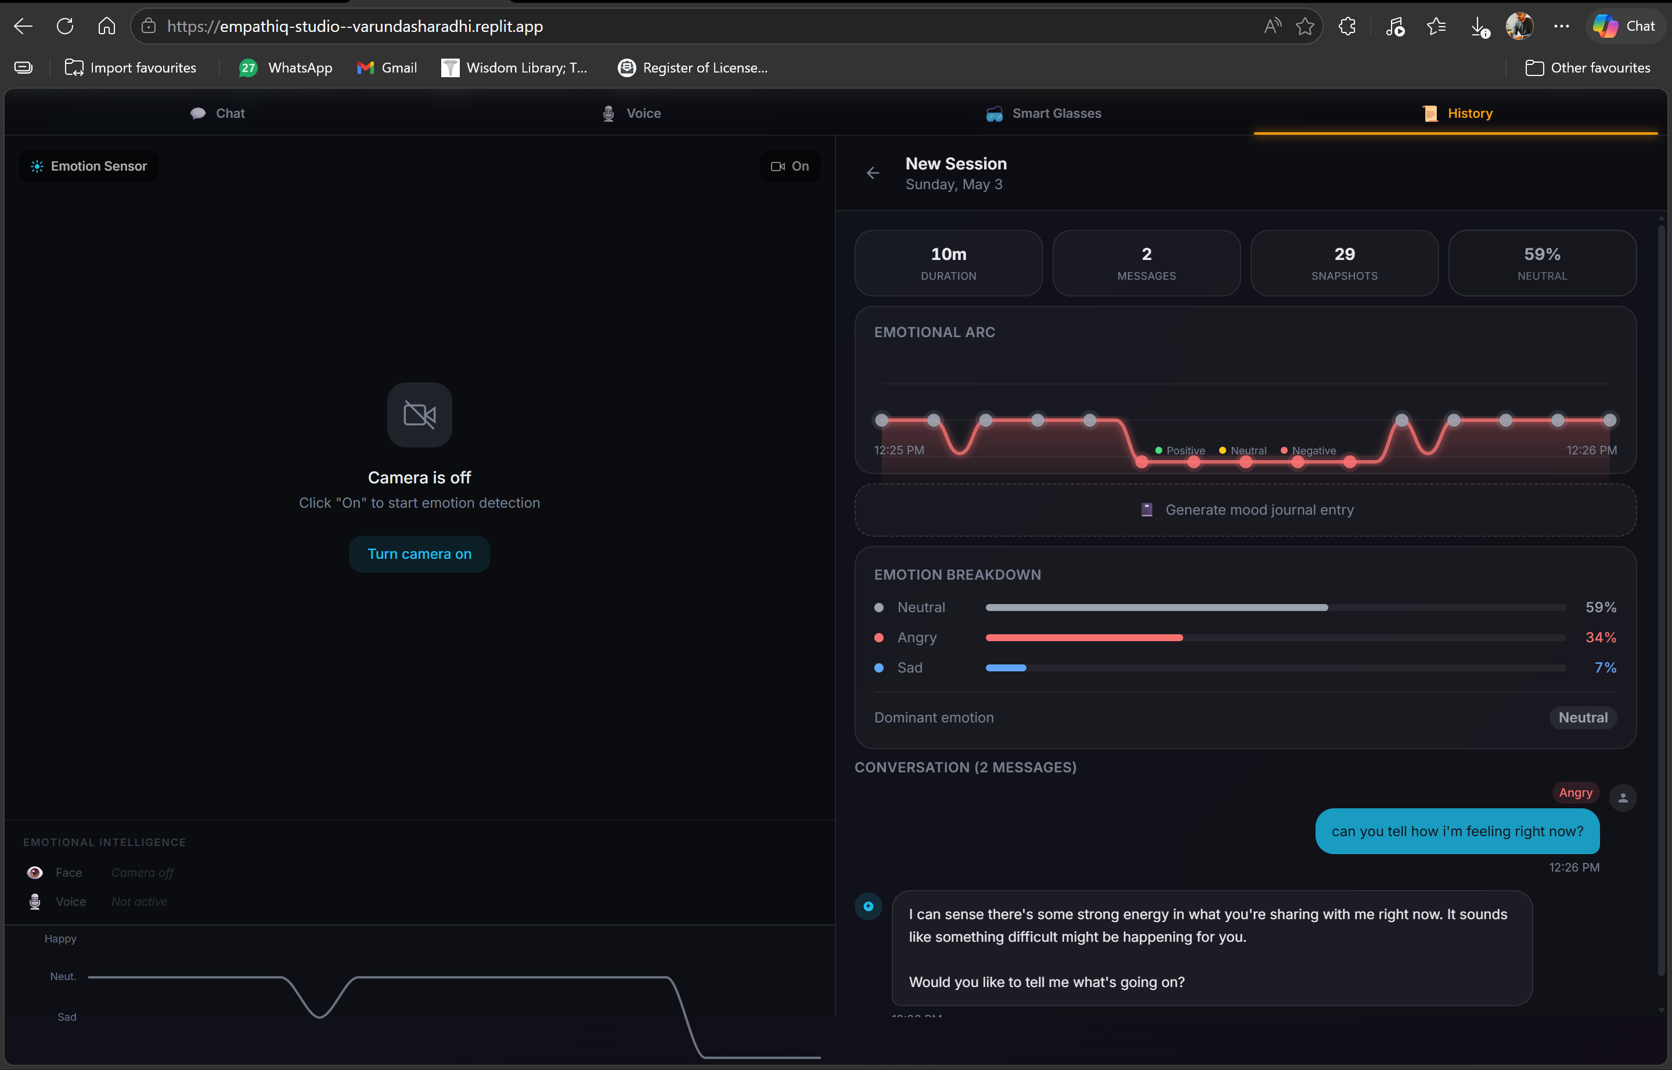The height and width of the screenshot is (1070, 1672).
Task: Open Import favourites bookmark
Action: coord(131,67)
